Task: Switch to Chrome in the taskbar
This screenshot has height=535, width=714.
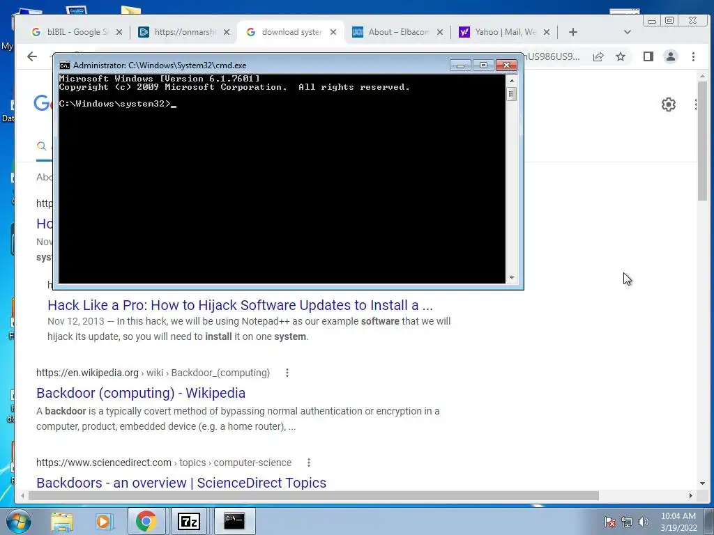Action: (146, 521)
